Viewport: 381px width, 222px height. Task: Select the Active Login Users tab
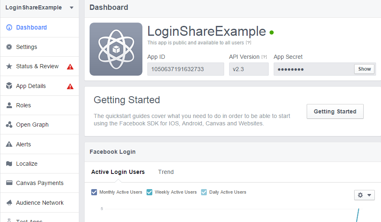pyautogui.click(x=118, y=172)
